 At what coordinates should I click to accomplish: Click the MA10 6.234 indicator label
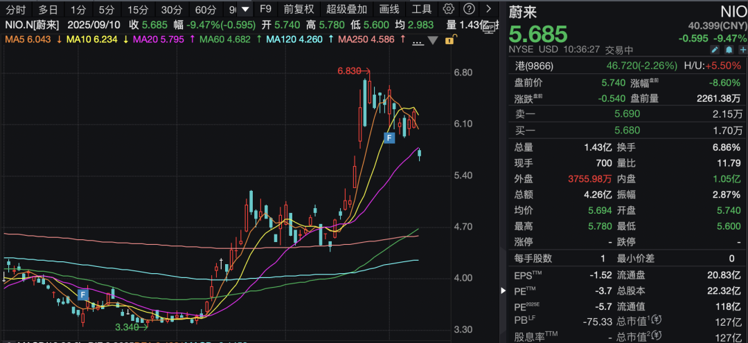91,40
